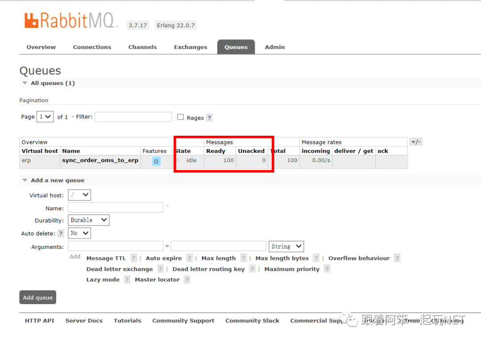
Task: Click the Max length bytes shortcut
Action: pos(282,258)
